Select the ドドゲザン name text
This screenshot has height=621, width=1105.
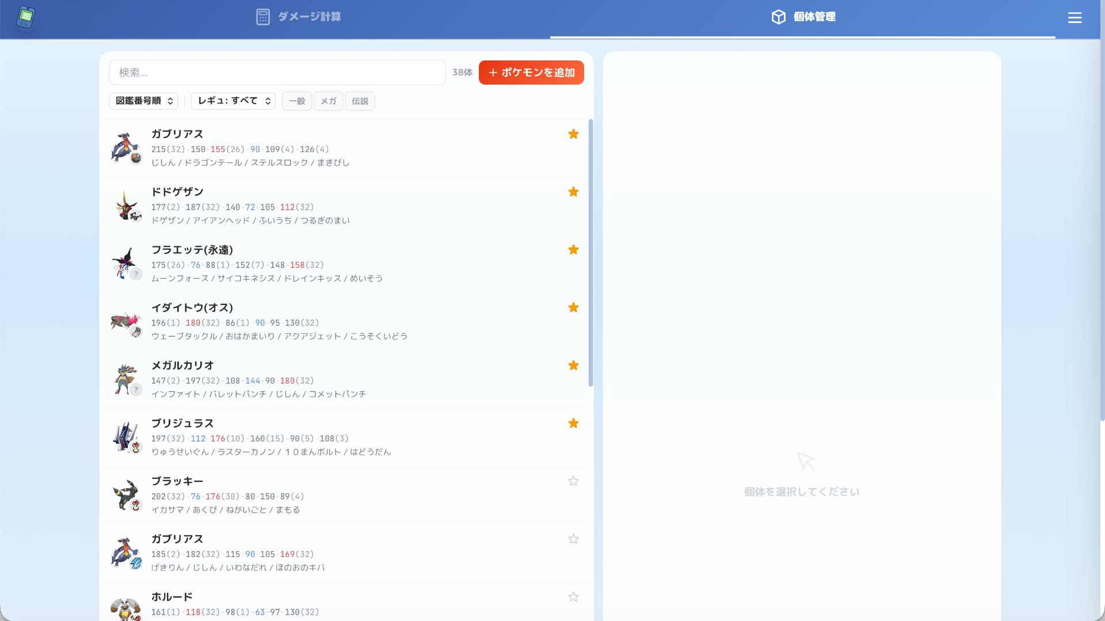click(x=177, y=192)
